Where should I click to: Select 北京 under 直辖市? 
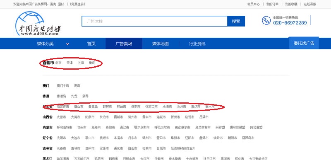tap(58, 63)
